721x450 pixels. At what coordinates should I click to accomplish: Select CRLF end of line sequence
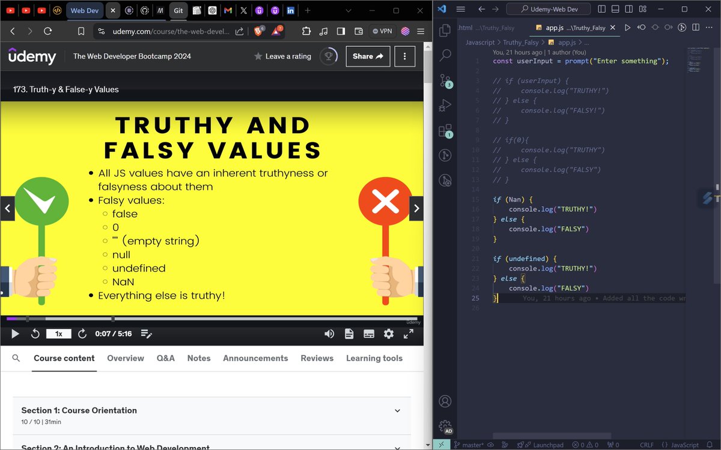[646, 445]
